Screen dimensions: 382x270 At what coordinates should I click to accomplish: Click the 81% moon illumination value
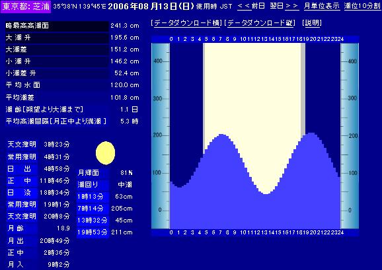point(126,173)
